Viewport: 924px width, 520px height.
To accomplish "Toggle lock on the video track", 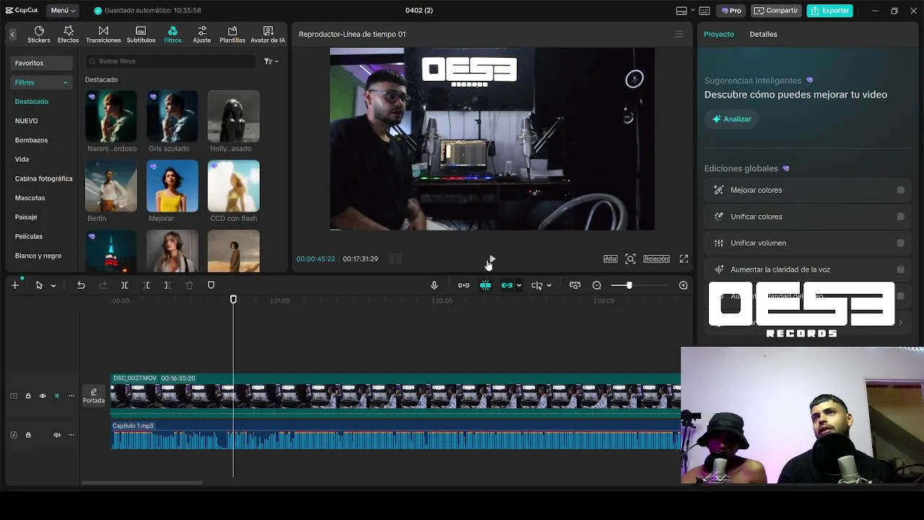I will point(28,396).
